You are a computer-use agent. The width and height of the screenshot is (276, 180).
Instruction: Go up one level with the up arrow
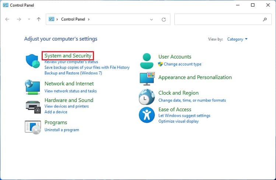tap(39, 20)
